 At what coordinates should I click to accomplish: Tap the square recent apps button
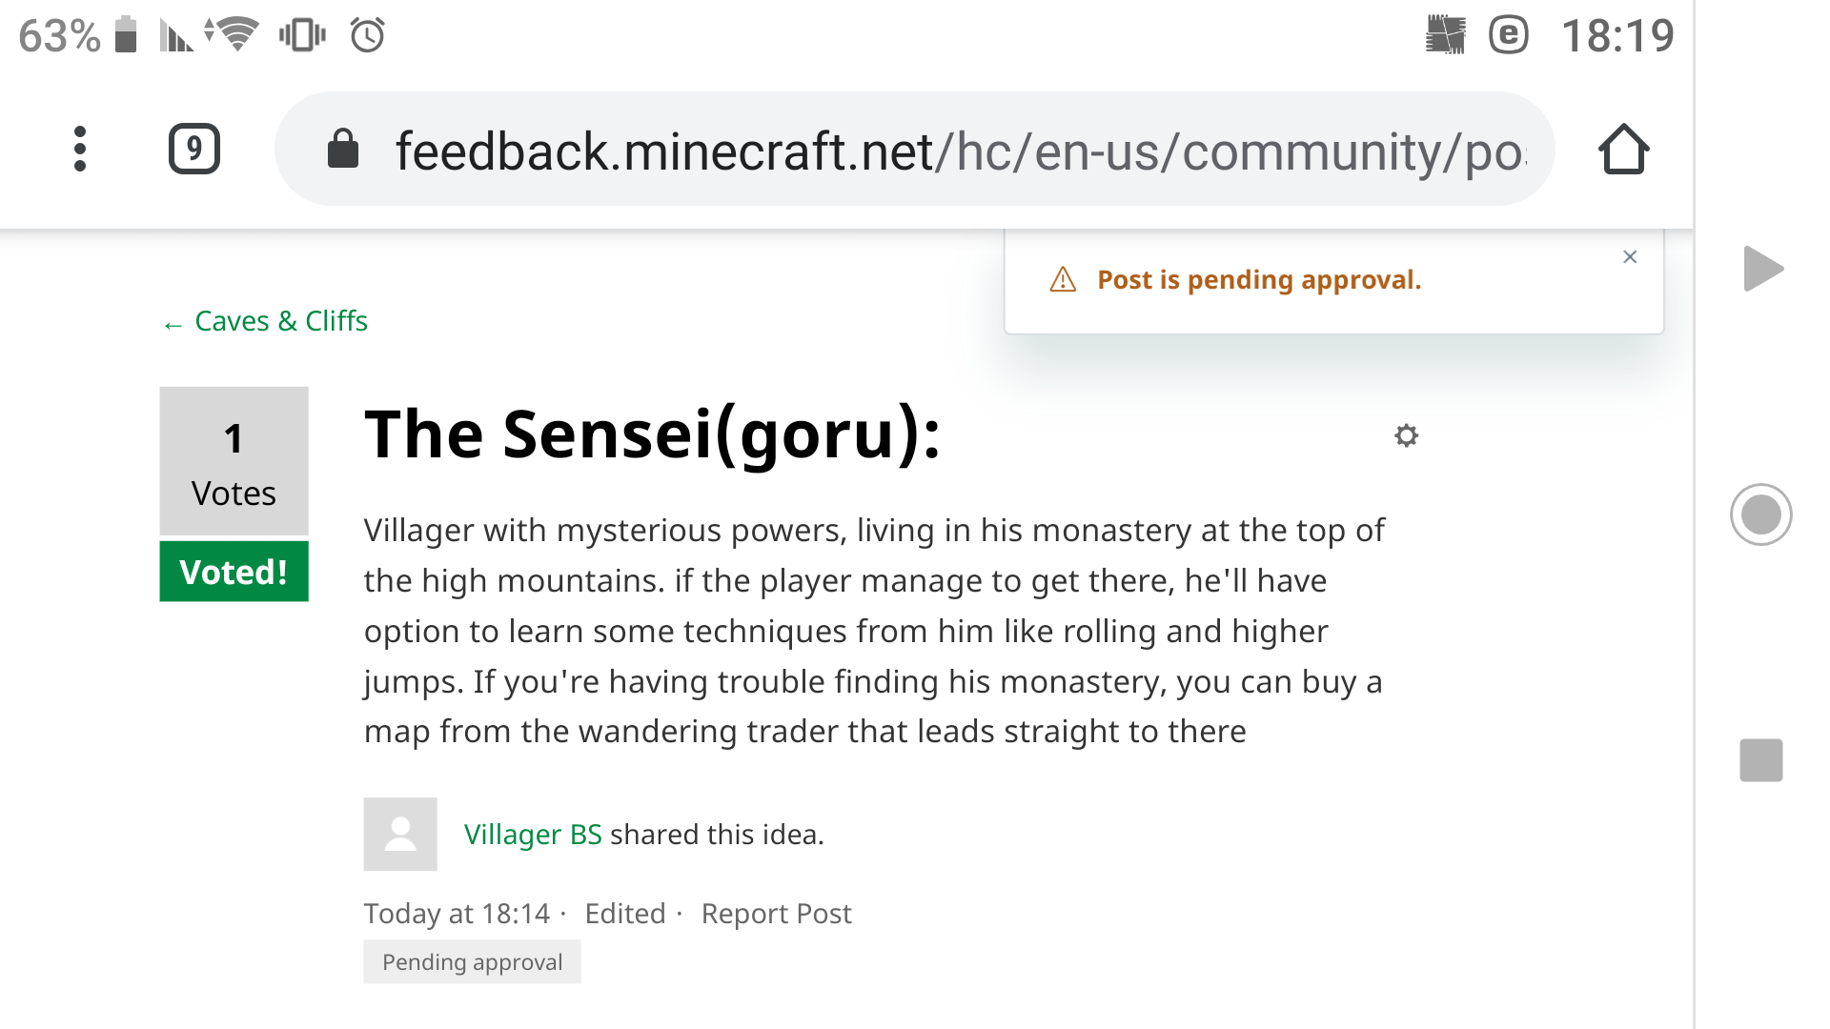[1760, 760]
